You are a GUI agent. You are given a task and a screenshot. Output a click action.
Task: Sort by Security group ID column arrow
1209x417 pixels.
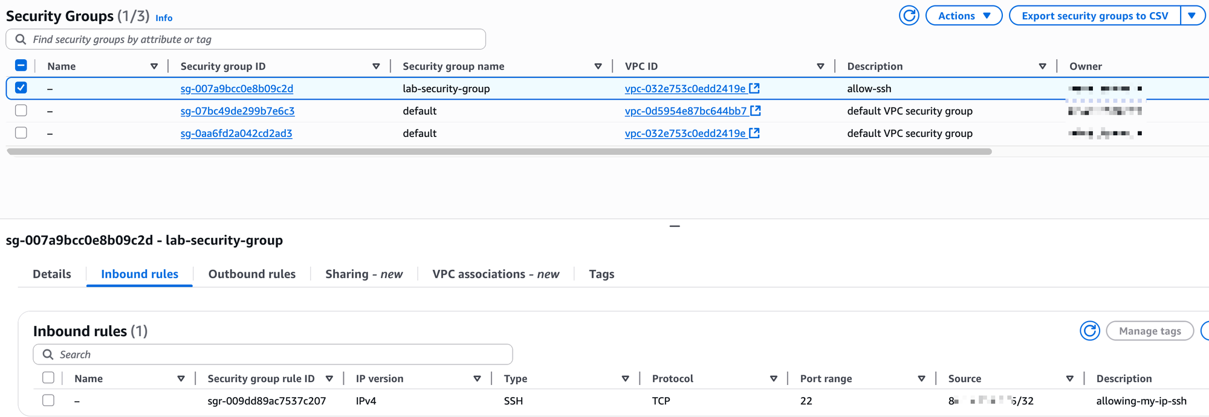(x=376, y=66)
